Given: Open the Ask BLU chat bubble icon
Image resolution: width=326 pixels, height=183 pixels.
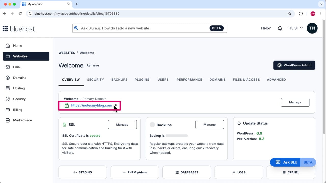Looking at the screenshot, I should 278,162.
